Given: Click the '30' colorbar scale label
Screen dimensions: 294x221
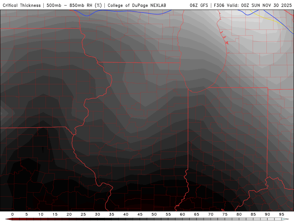Looking at the screenshot, I should pos(97,214).
